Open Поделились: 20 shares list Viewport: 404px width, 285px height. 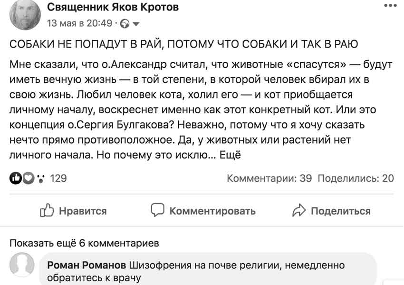point(356,178)
